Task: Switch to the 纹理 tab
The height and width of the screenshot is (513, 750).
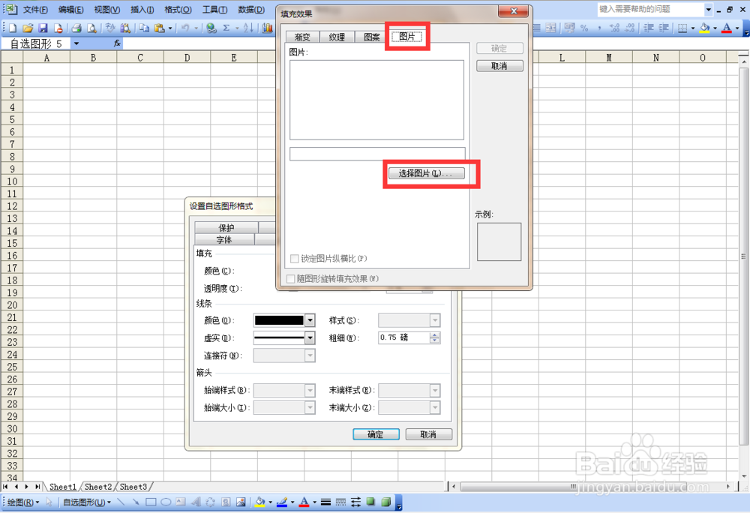Action: [x=337, y=36]
